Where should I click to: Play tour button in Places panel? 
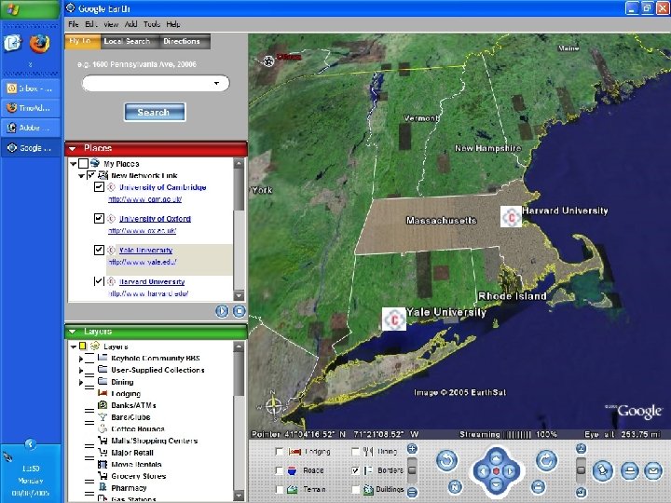pyautogui.click(x=222, y=311)
